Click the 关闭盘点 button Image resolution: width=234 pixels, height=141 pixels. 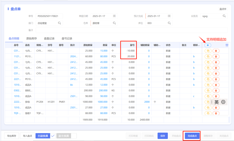224,136
